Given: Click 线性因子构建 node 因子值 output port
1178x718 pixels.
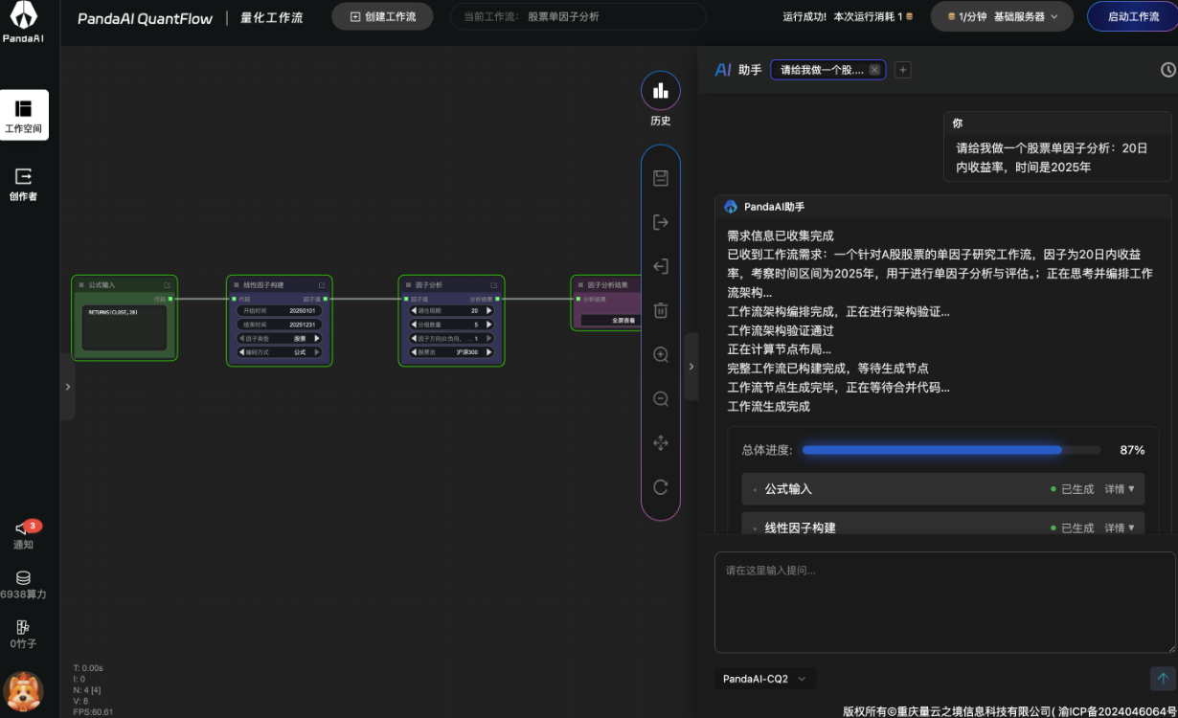Looking at the screenshot, I should coord(326,299).
